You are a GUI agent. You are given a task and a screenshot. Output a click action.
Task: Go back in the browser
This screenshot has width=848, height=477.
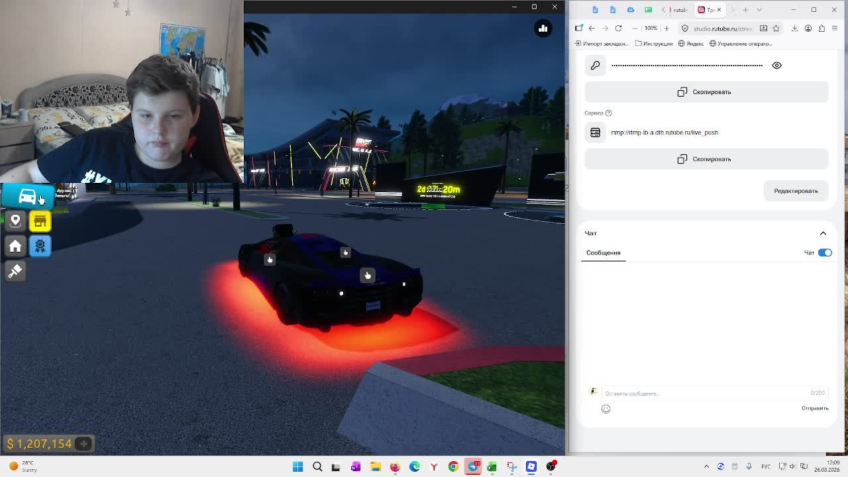[x=592, y=28]
